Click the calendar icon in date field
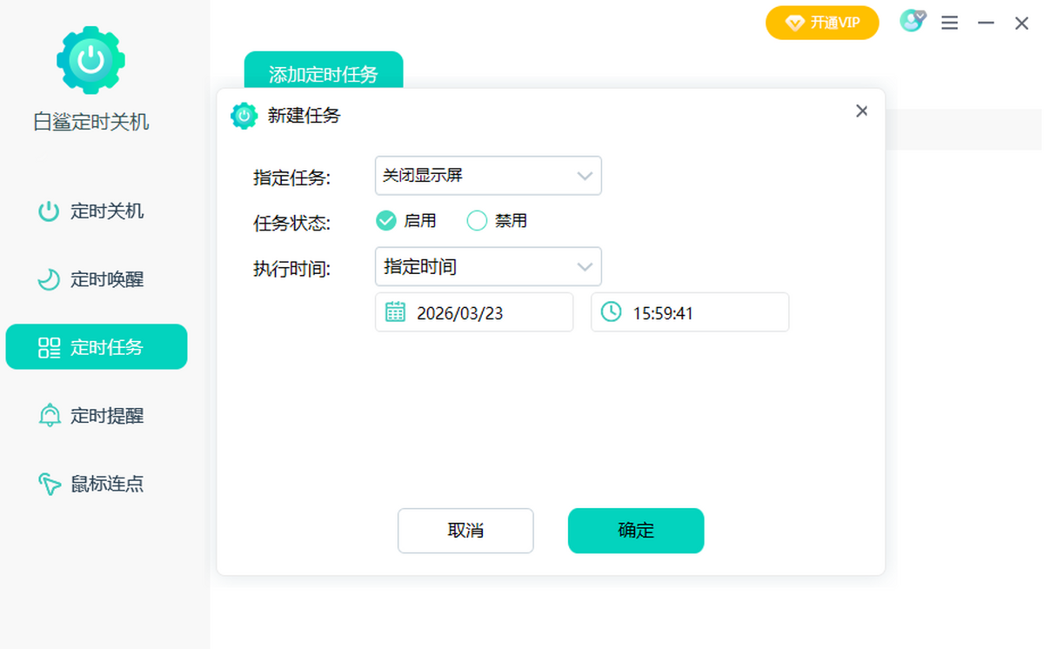1044x649 pixels. [395, 312]
